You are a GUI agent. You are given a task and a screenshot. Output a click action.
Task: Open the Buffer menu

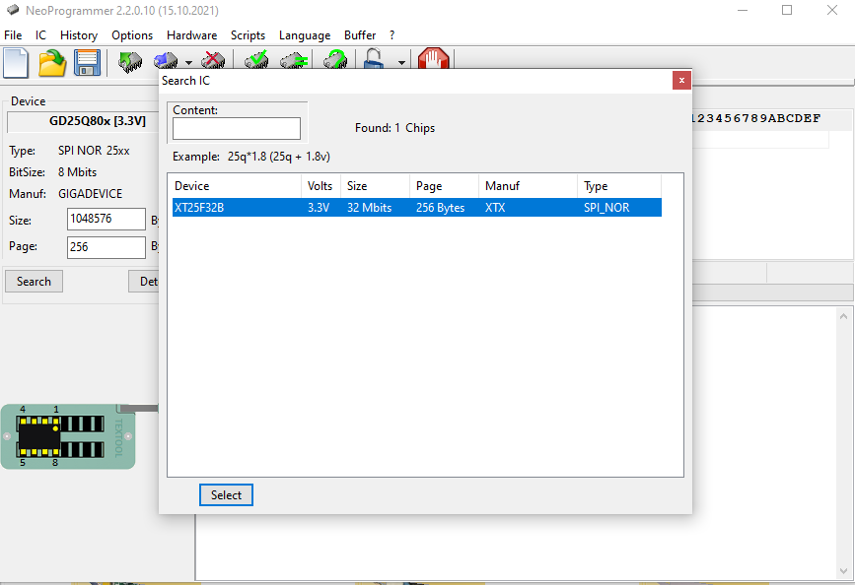tap(360, 35)
